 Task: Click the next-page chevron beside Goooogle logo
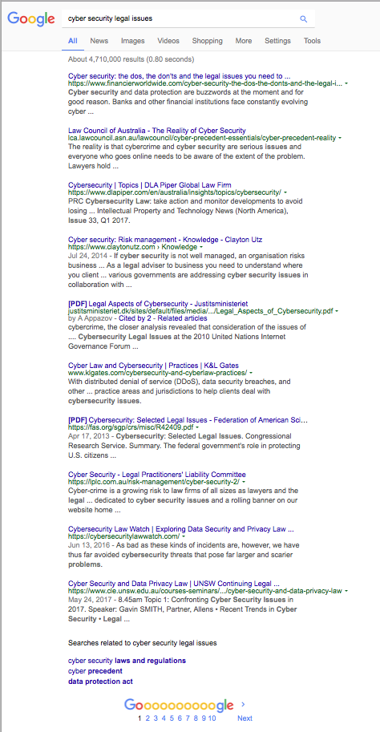coord(243,704)
